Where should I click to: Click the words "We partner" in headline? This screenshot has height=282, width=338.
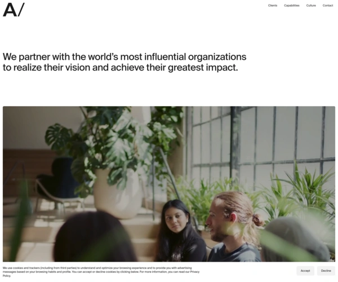click(x=26, y=57)
